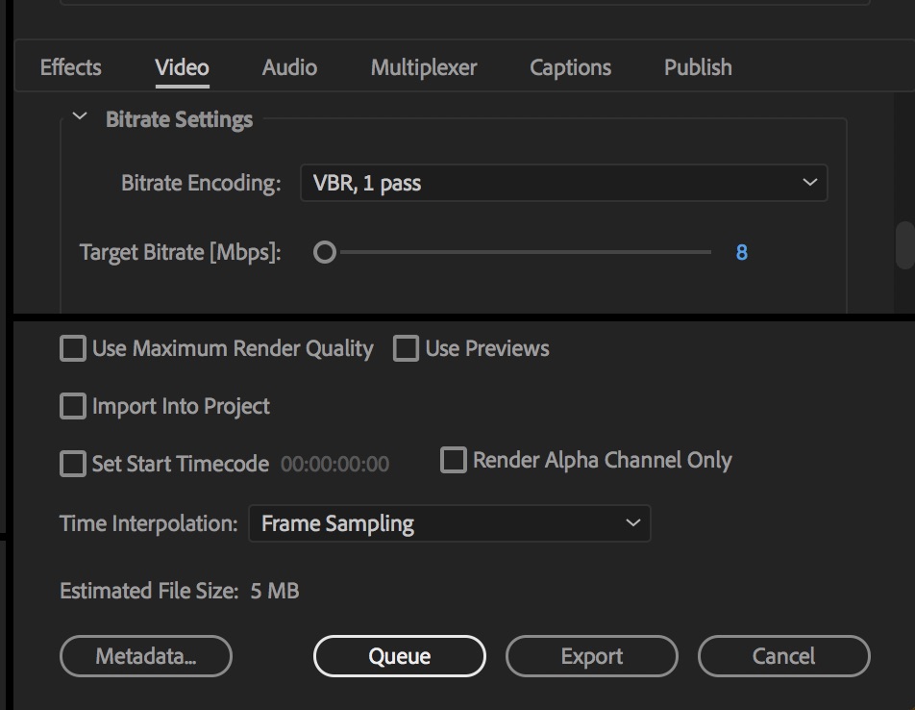
Task: Collapse the Bitrate Settings section chevron
Action: 80,116
